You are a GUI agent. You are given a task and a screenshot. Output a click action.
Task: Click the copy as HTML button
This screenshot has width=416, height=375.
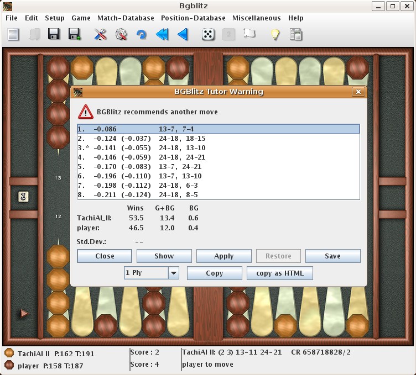(x=280, y=273)
